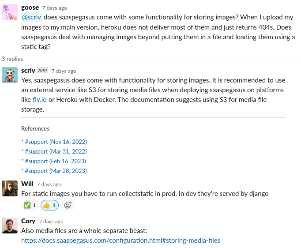Click Cory's 7 days ago timestamp

tap(51, 221)
